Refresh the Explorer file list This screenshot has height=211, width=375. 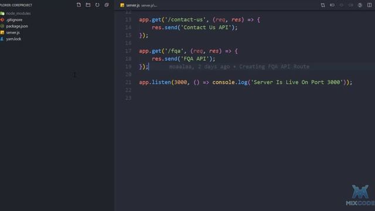(97, 5)
